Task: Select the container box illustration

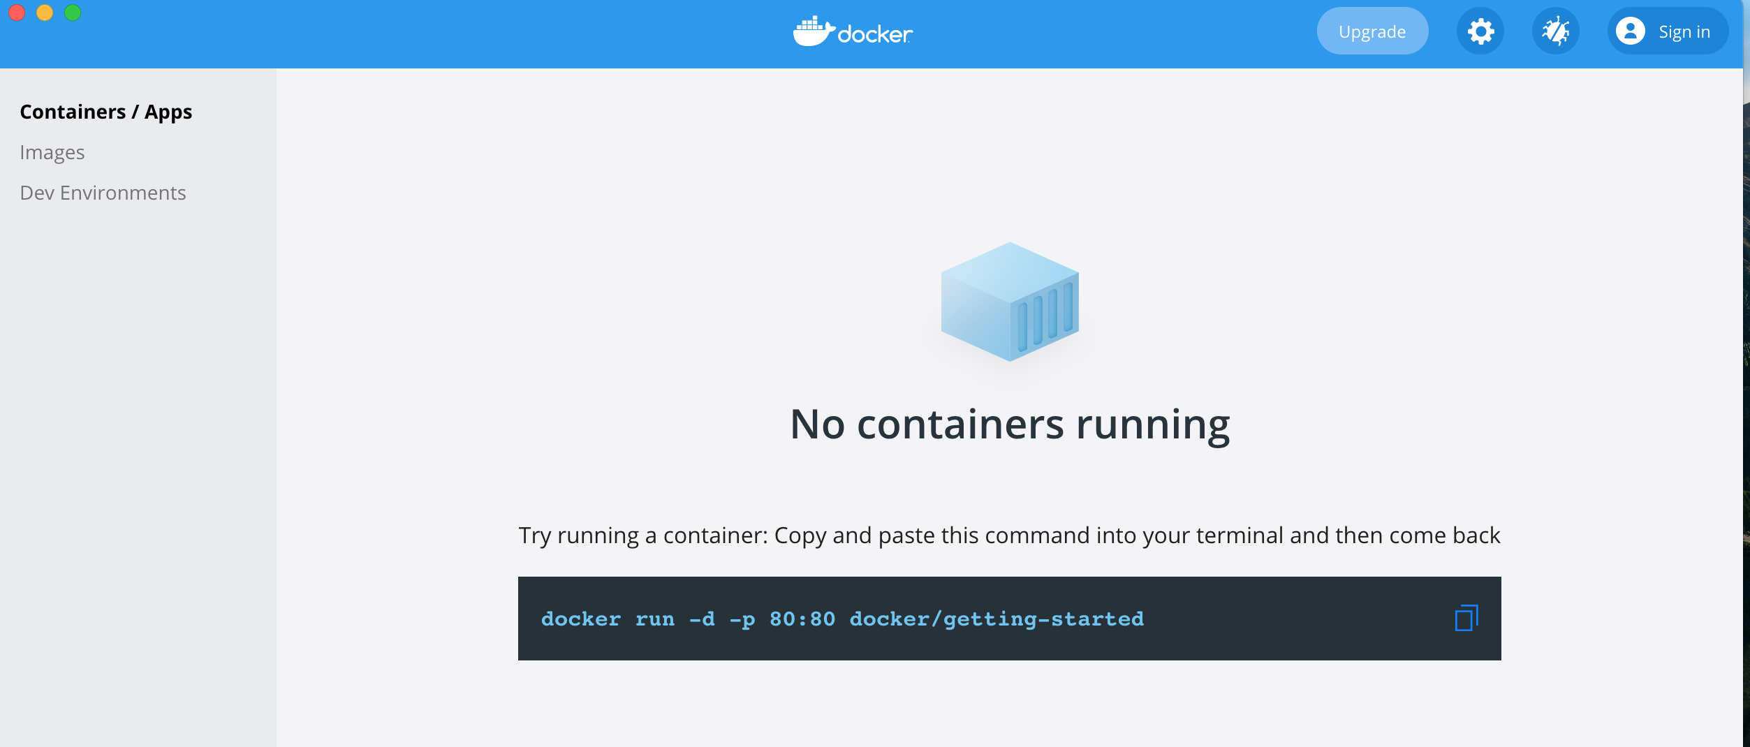Action: coord(1009,300)
